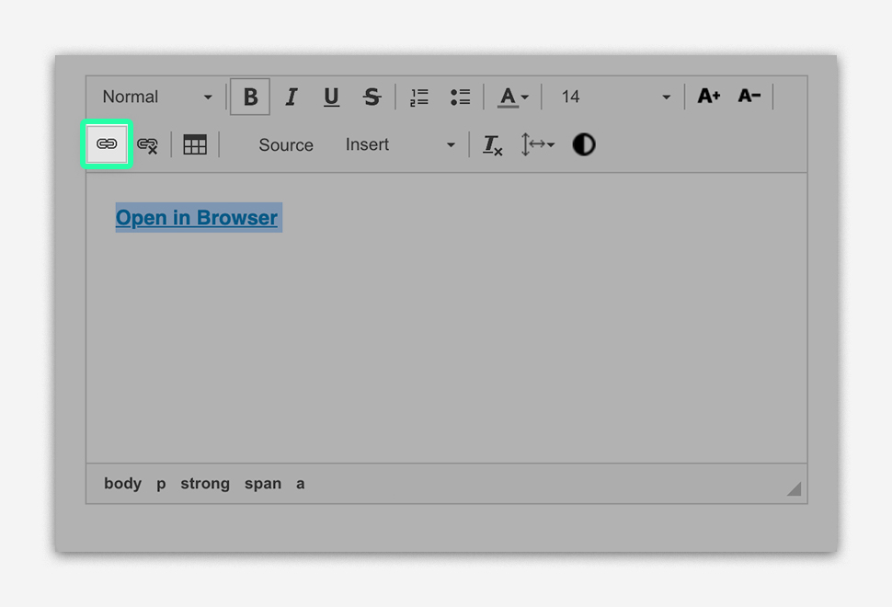Click the clear formatting icon
The height and width of the screenshot is (607, 892).
(x=493, y=144)
